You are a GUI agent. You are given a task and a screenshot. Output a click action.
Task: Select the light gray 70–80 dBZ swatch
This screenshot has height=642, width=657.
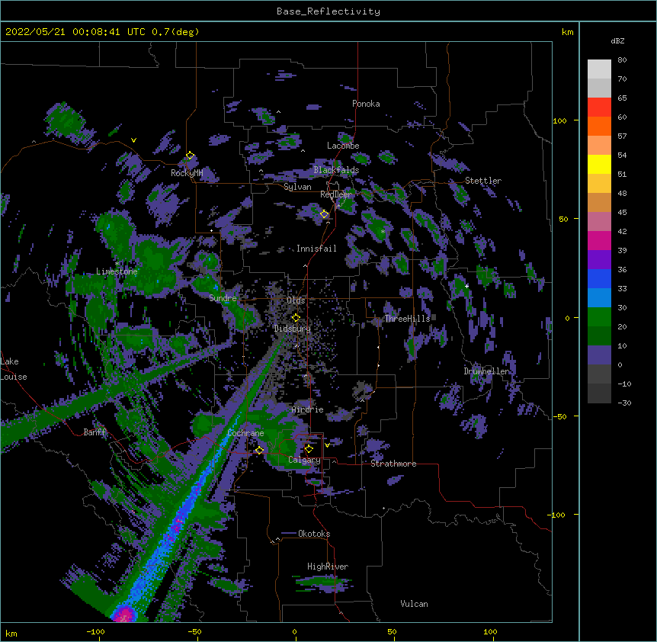pyautogui.click(x=599, y=69)
